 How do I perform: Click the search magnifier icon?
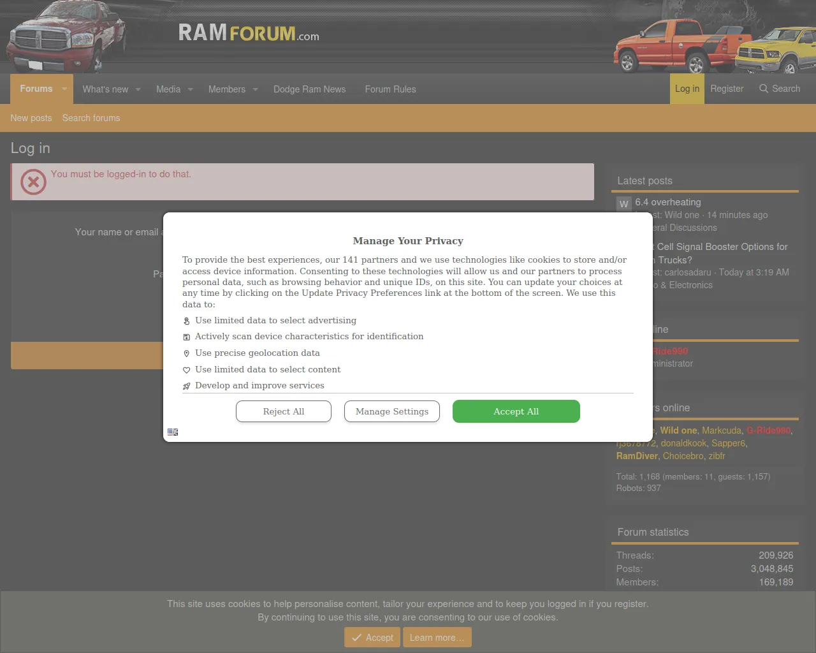pyautogui.click(x=763, y=89)
